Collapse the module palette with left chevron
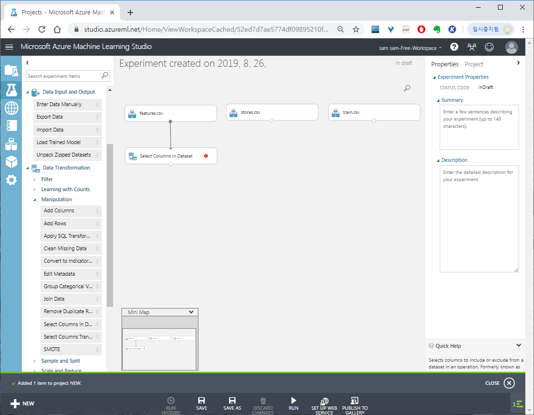Viewport: 534px width, 415px height. (x=27, y=62)
